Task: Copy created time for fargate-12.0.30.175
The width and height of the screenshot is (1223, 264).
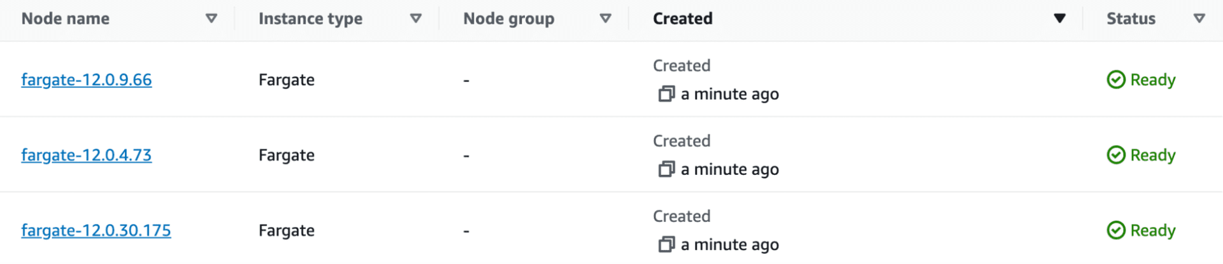Action: click(666, 244)
